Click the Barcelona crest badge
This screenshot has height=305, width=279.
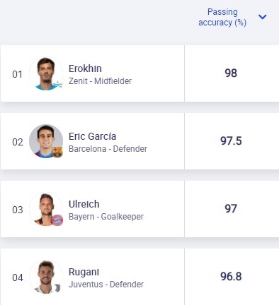pyautogui.click(x=57, y=152)
